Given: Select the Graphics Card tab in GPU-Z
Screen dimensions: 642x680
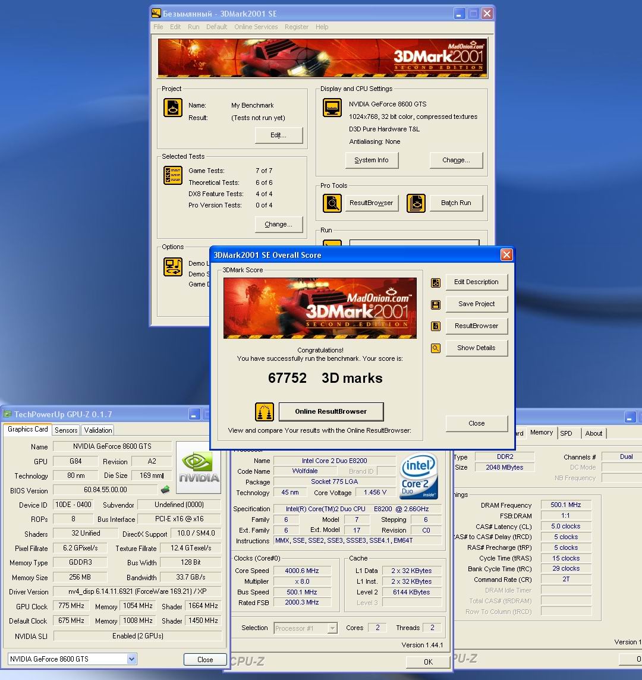Looking at the screenshot, I should pos(28,429).
